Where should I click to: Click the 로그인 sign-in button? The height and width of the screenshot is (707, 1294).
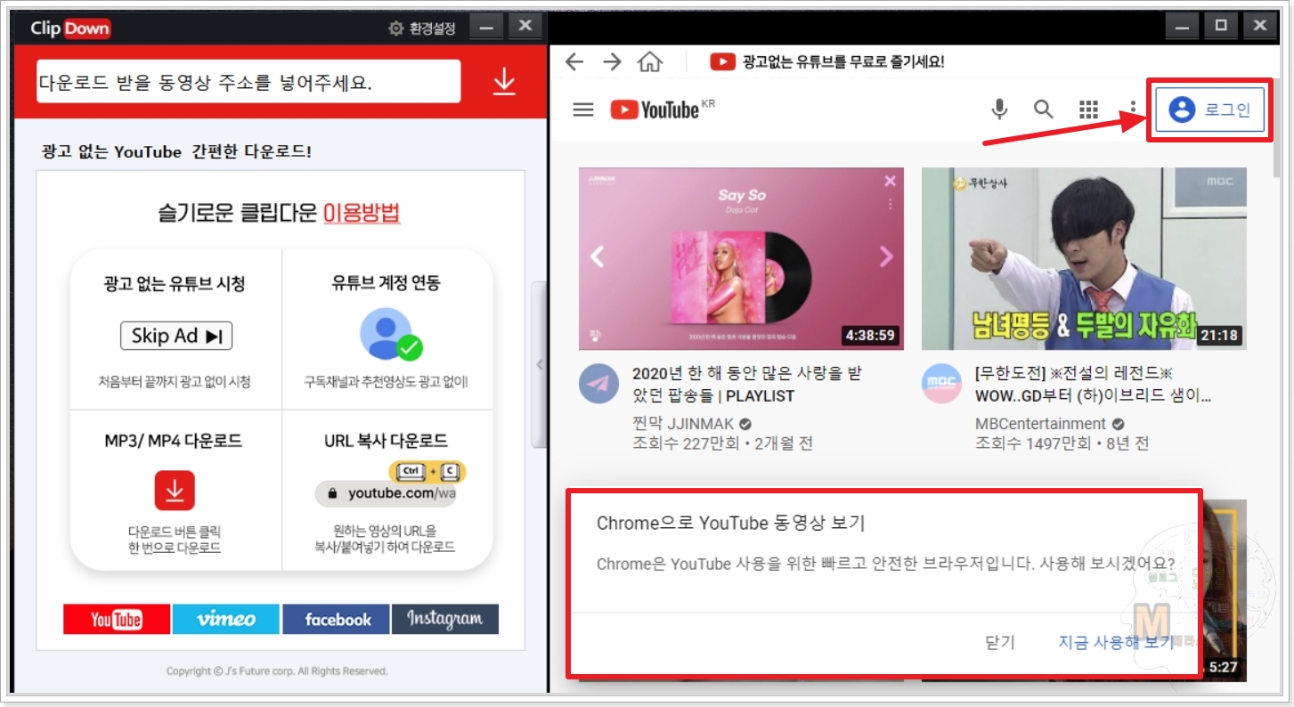(x=1209, y=110)
